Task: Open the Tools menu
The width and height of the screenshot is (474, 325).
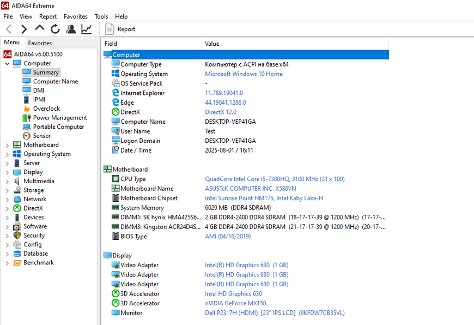Action: (x=101, y=16)
